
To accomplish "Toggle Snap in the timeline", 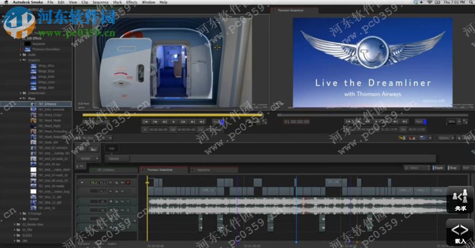I will [453, 168].
